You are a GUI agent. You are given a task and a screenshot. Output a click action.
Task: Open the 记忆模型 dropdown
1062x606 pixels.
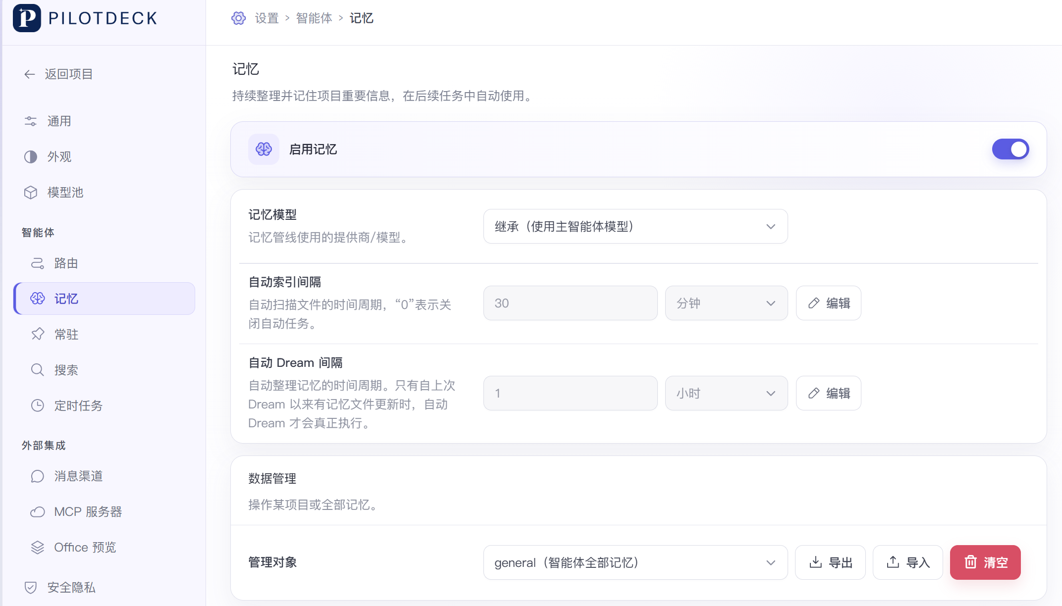636,226
